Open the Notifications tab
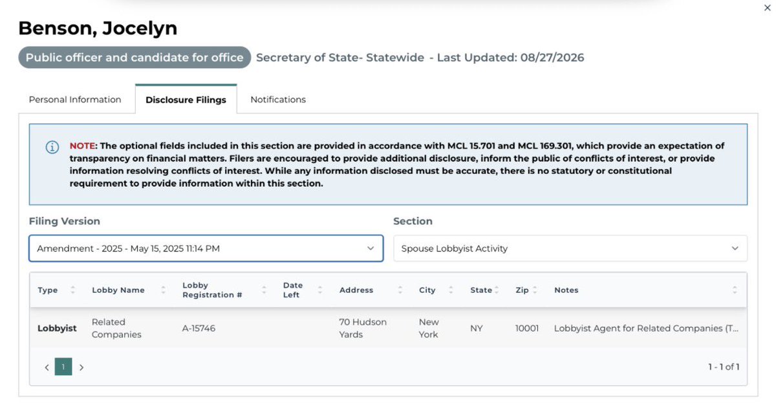 [278, 100]
